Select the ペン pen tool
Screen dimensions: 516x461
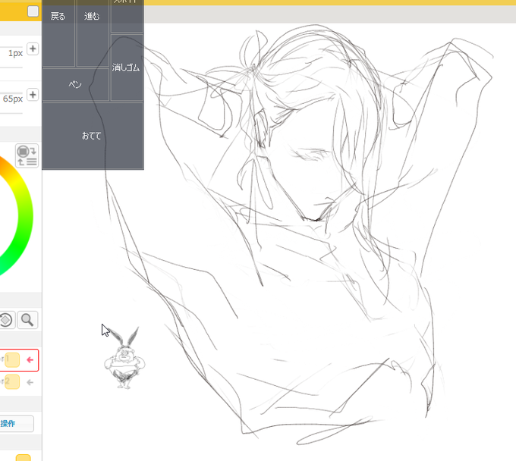pyautogui.click(x=75, y=84)
